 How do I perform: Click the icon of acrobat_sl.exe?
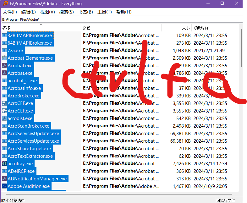(4, 81)
